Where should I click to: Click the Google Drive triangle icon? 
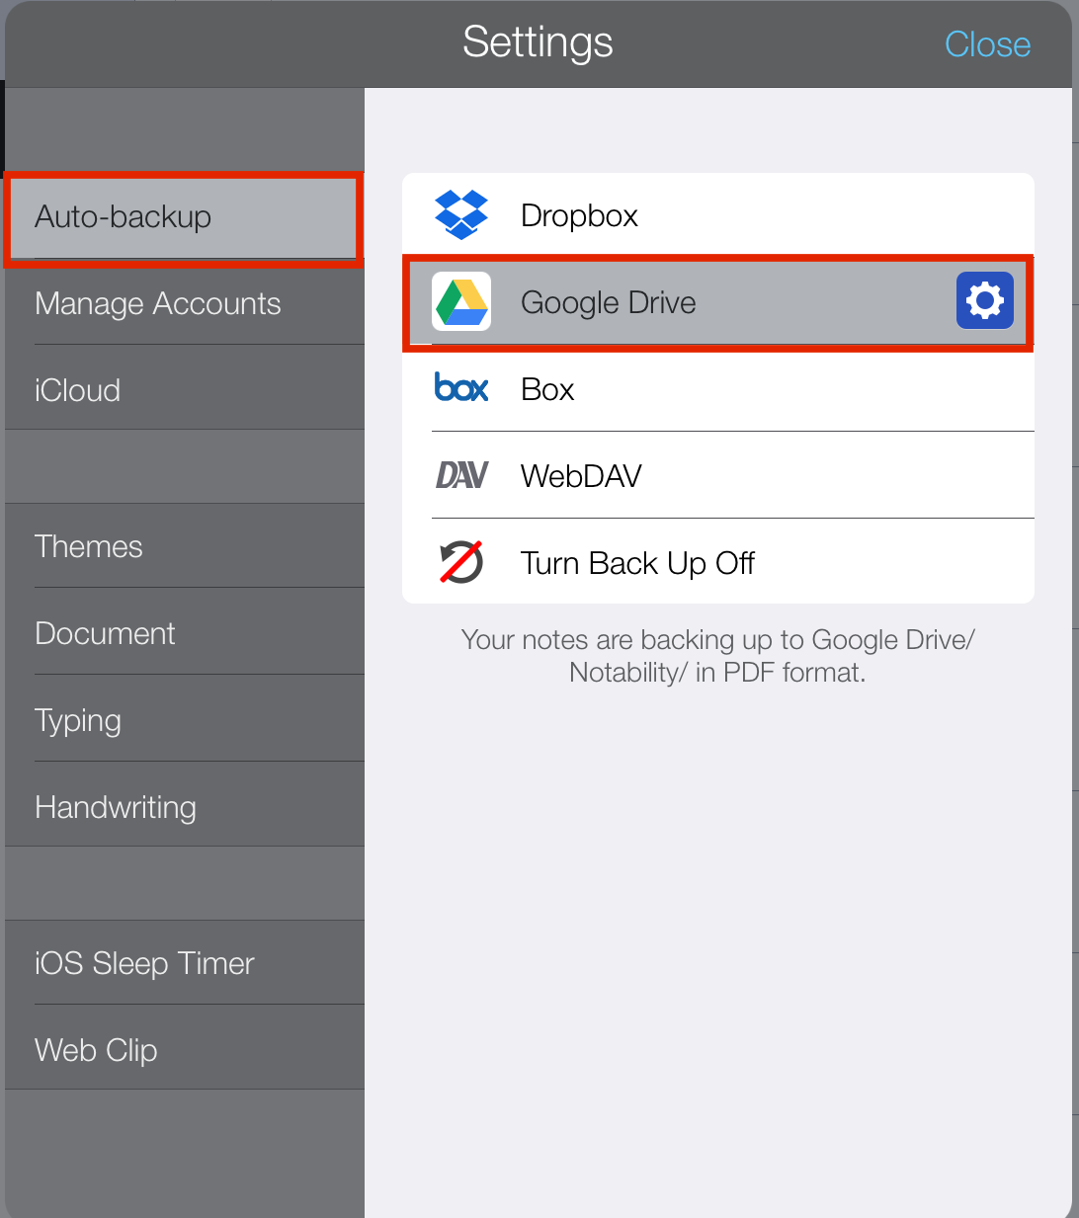click(461, 301)
